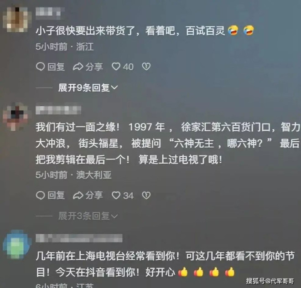Tap share arrow icon on first comment
301x288 pixels.
click(78, 67)
